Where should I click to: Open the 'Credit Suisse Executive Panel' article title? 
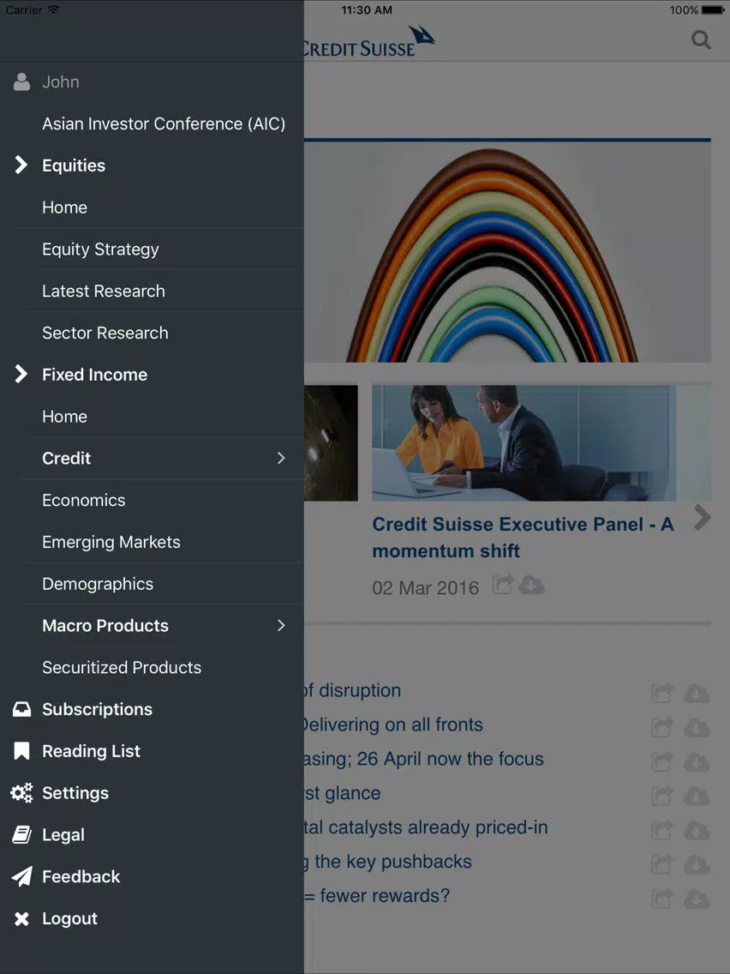pos(523,538)
